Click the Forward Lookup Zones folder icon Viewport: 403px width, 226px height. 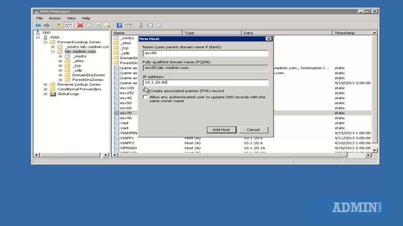pos(52,42)
